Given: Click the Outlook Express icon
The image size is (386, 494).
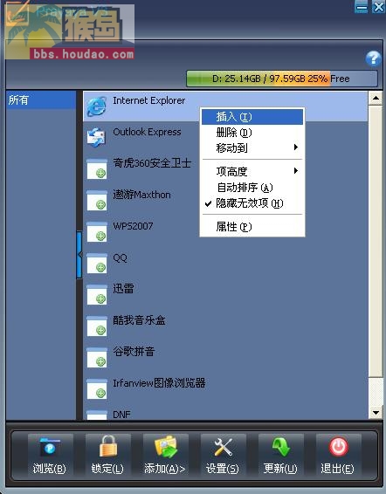Looking at the screenshot, I should click(x=96, y=138).
